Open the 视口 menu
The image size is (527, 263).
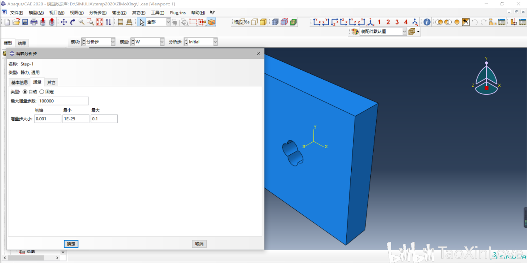(57, 13)
